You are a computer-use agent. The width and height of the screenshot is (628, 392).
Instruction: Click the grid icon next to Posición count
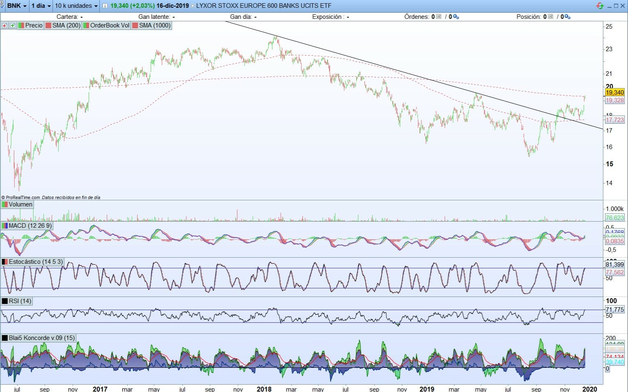551,17
